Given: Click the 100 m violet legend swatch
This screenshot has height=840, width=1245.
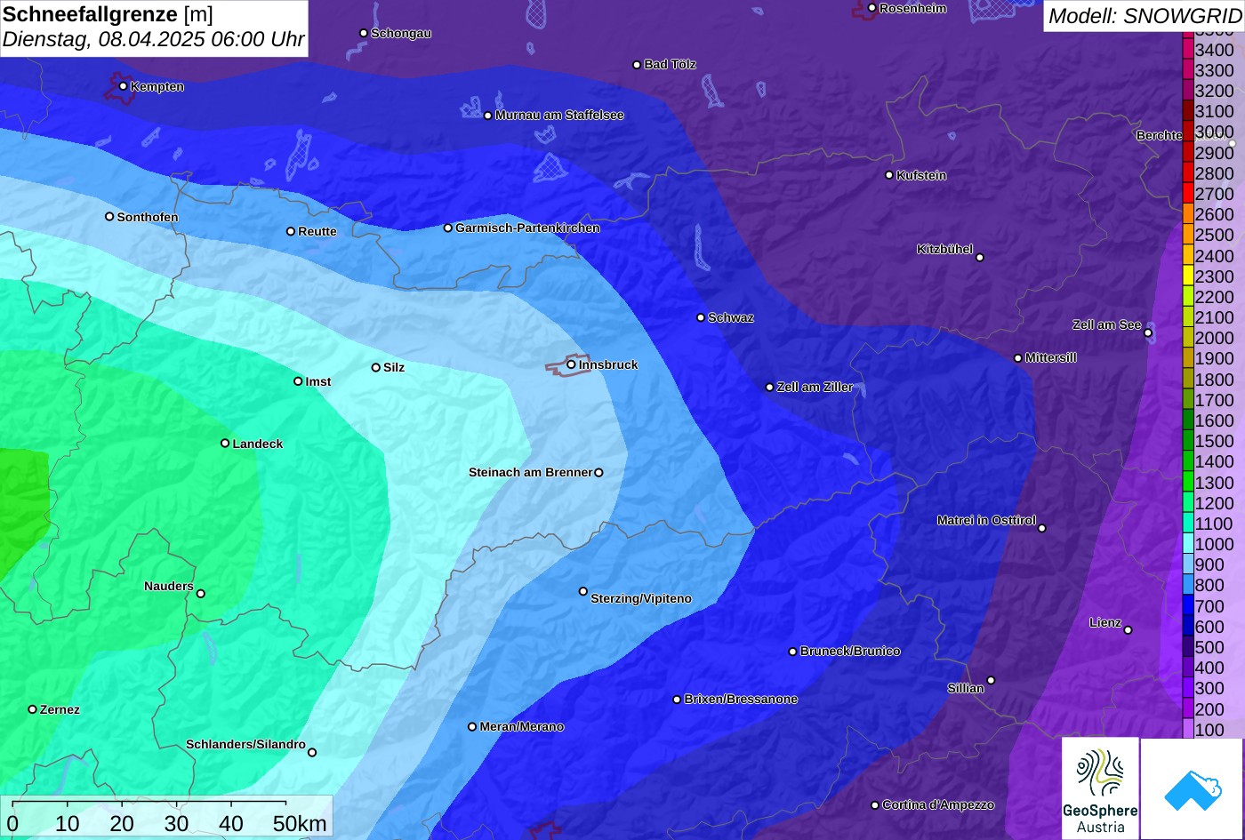Looking at the screenshot, I should click(x=1188, y=730).
